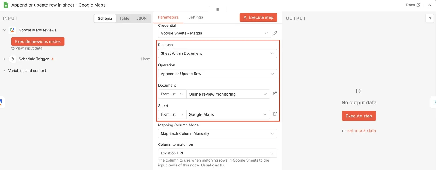Image resolution: width=436 pixels, height=170 pixels.
Task: Close the node editor panel
Action: click(429, 5)
